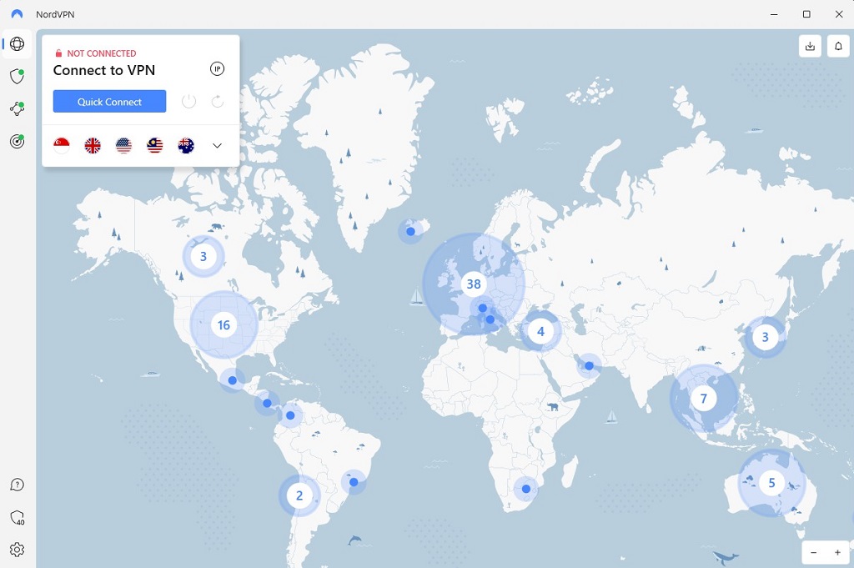Click the Quick Connect button

pyautogui.click(x=109, y=101)
